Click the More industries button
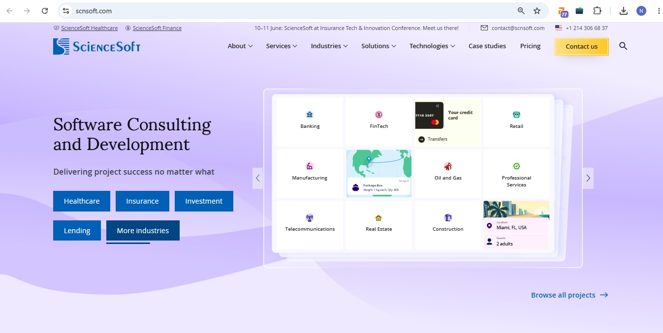663x333 pixels. click(x=143, y=231)
